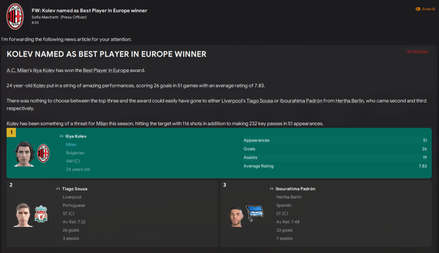Viewport: 439px width, 253px height.
Task: Open the "Hertha Berlin" link in the article text
Action: 348,101
